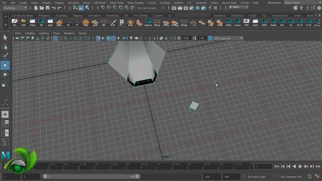The width and height of the screenshot is (322, 181).
Task: Open the Workspace Maya Classic dropdown
Action: 302,3
